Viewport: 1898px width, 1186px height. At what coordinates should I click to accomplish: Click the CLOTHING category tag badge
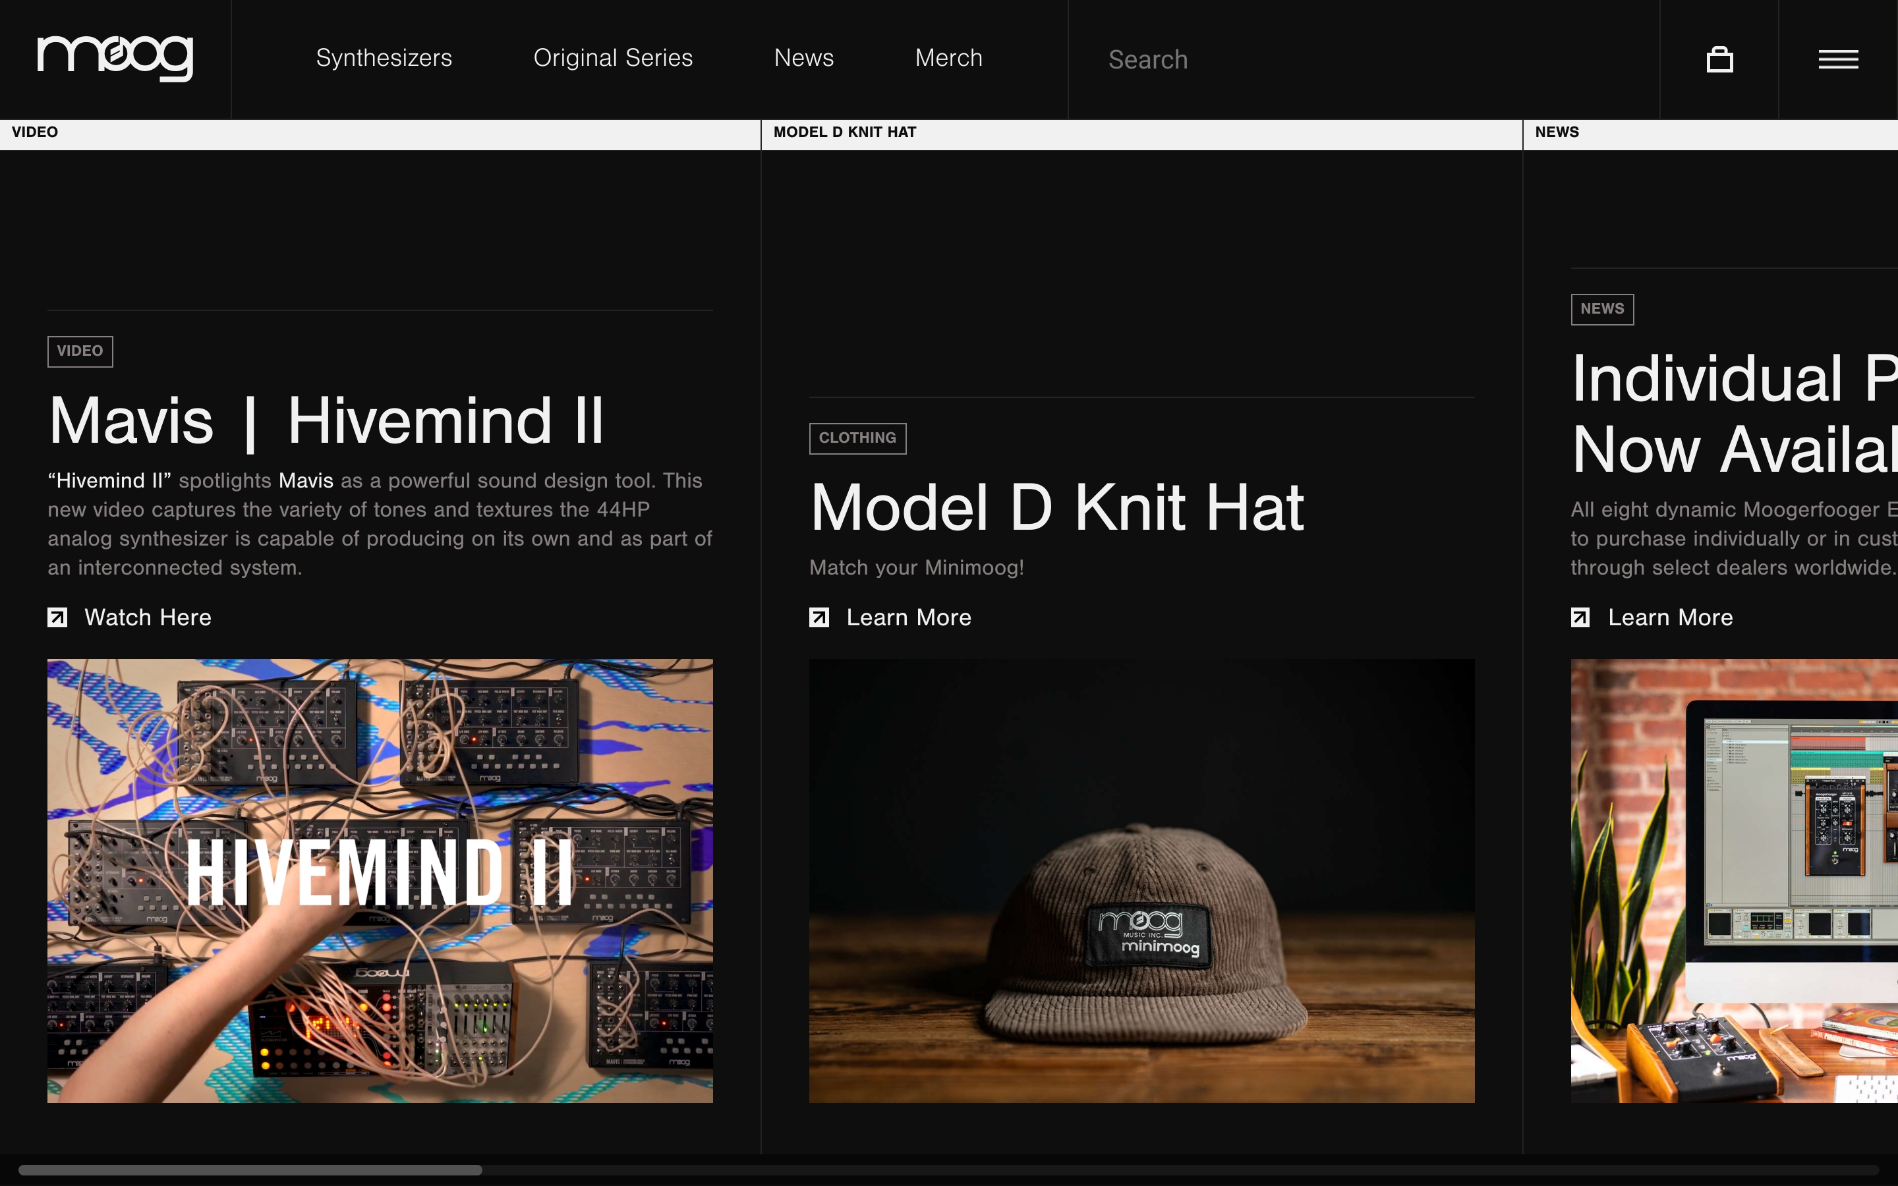857,438
